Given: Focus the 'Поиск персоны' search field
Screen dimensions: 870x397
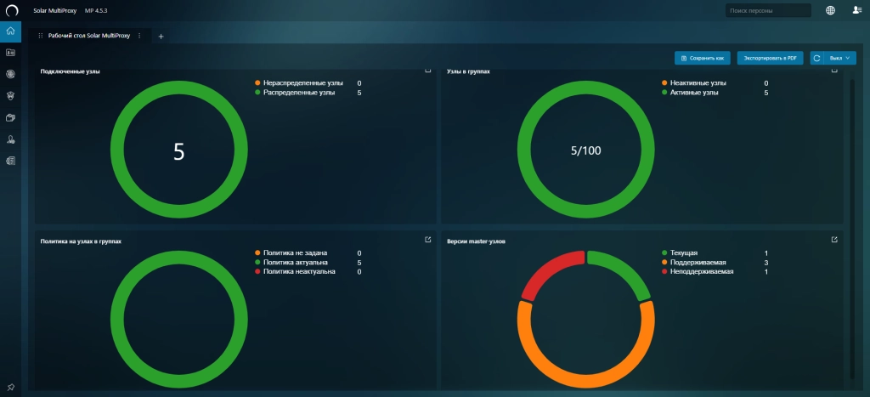Looking at the screenshot, I should (768, 10).
